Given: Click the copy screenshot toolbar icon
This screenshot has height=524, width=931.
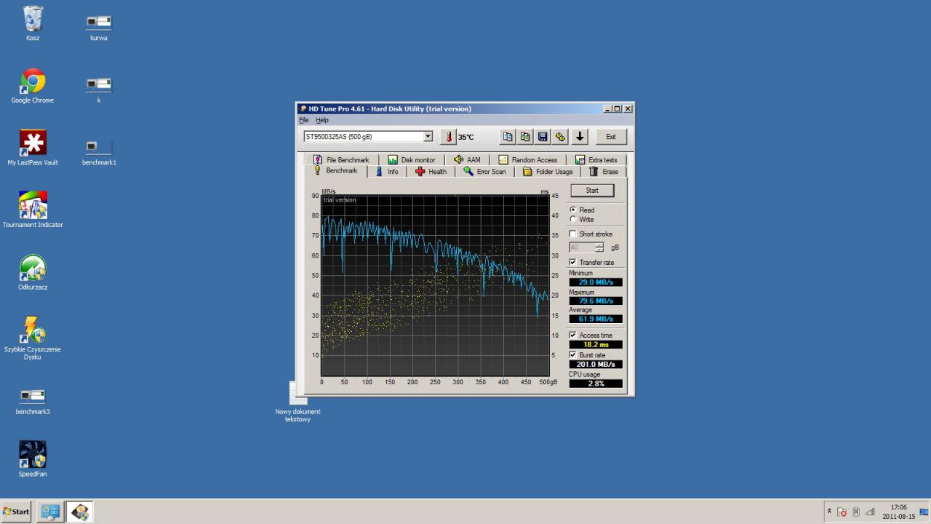Looking at the screenshot, I should coord(525,136).
